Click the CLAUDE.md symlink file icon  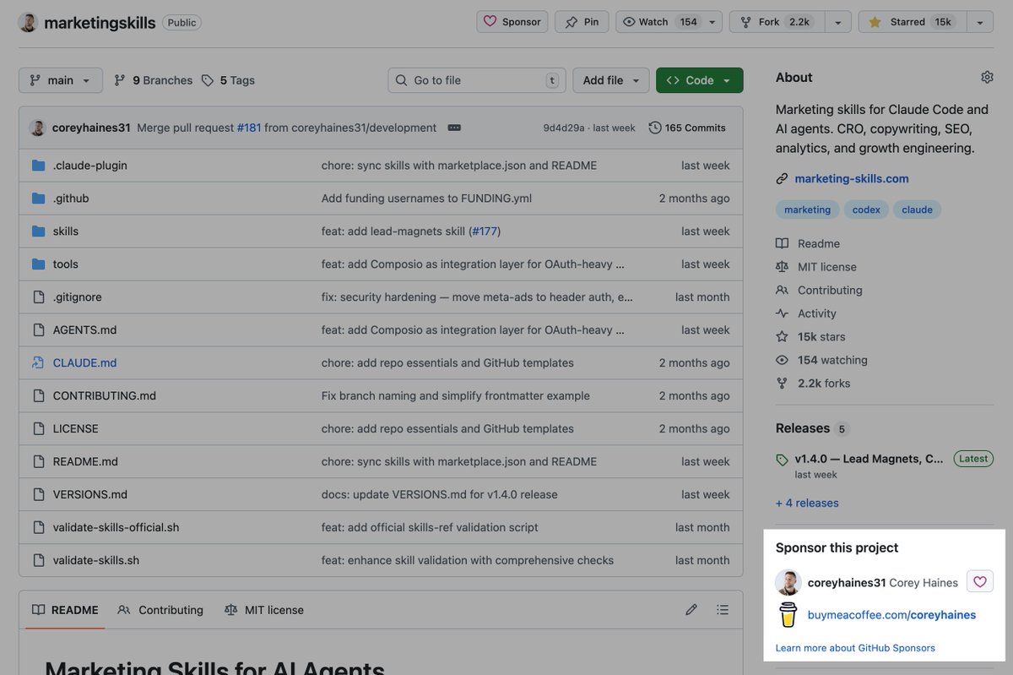pos(38,363)
